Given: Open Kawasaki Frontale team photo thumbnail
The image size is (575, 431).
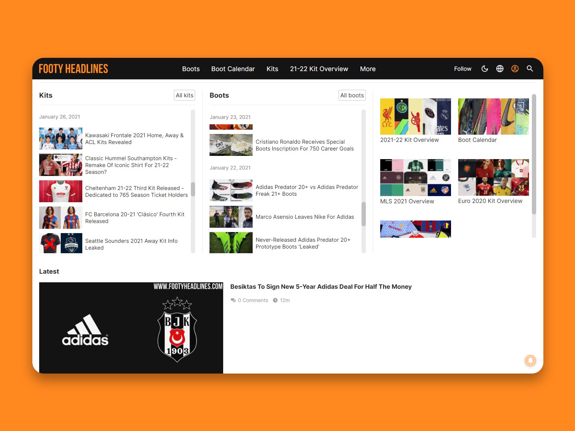Looking at the screenshot, I should [61, 138].
